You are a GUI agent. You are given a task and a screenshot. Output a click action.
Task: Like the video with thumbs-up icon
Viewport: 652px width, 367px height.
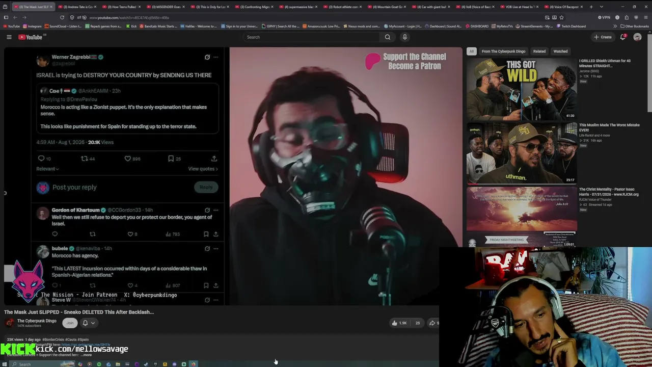tap(399, 323)
